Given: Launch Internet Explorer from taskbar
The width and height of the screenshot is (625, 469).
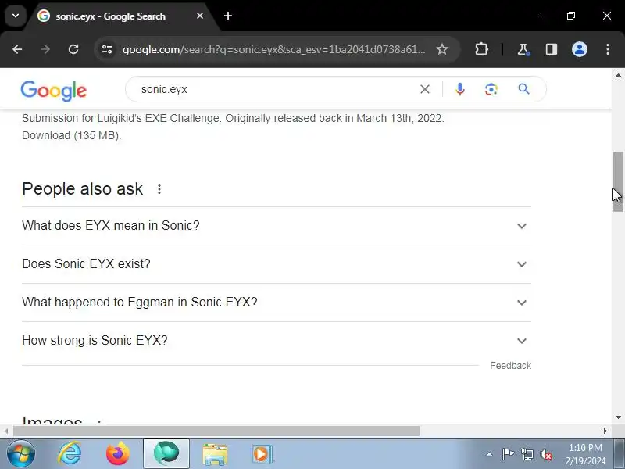Looking at the screenshot, I should (x=70, y=454).
